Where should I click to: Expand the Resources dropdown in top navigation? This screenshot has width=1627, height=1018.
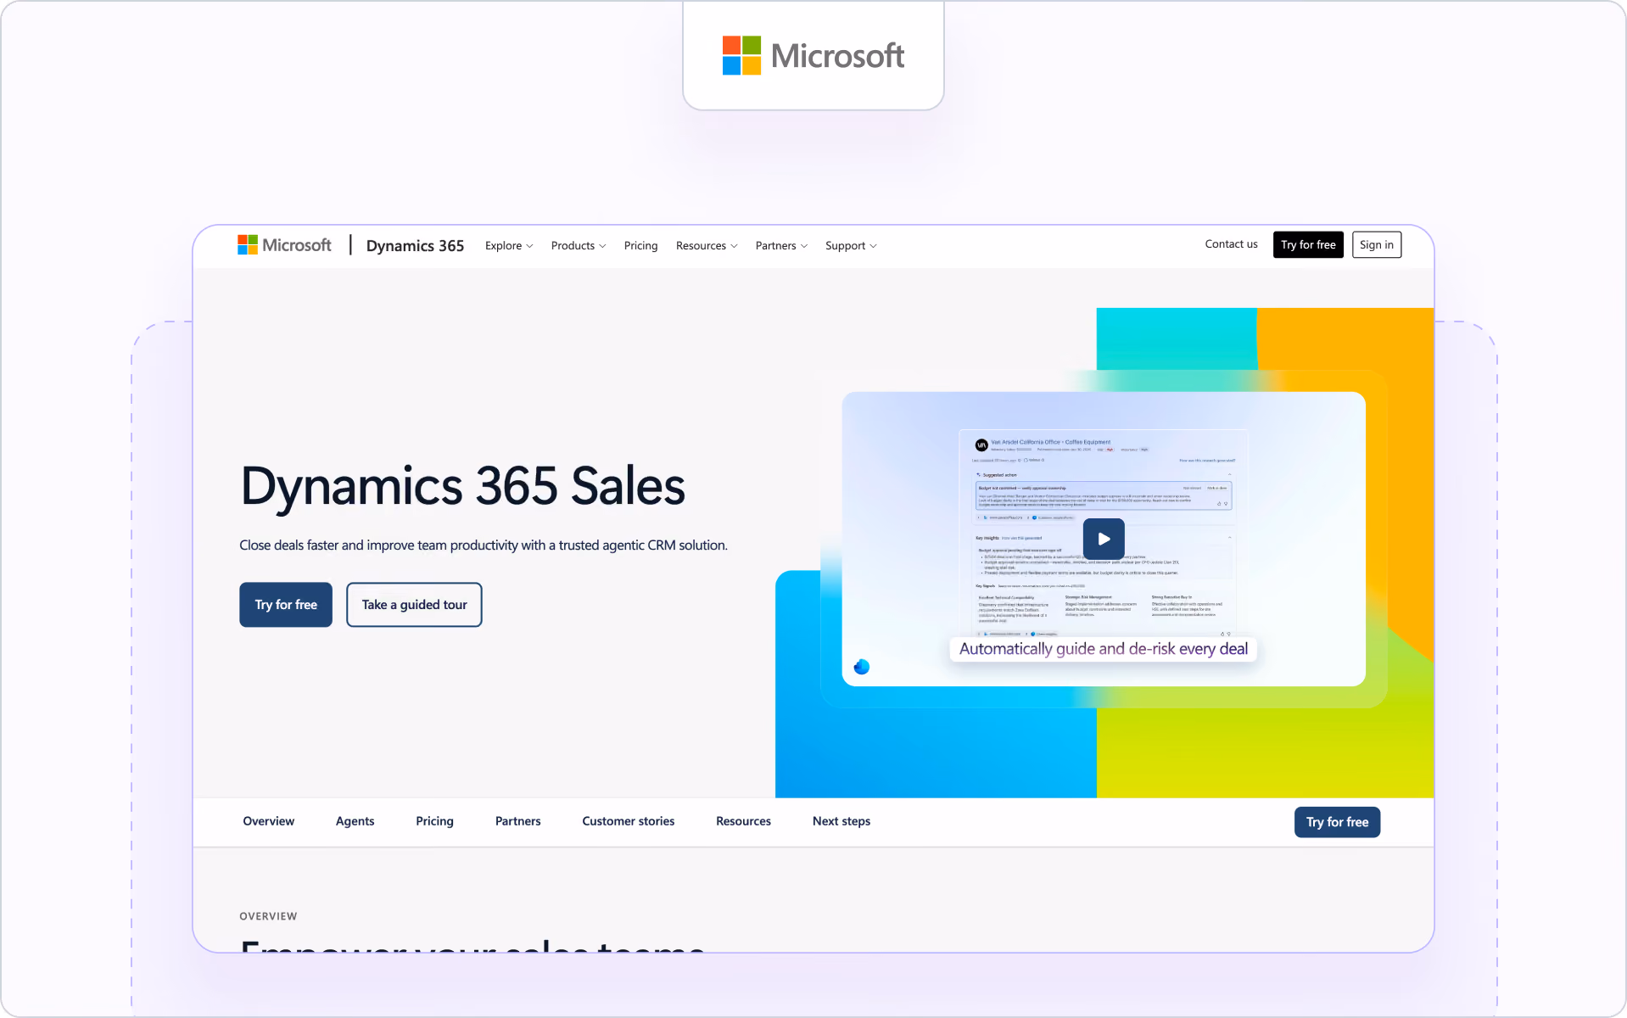tap(707, 246)
